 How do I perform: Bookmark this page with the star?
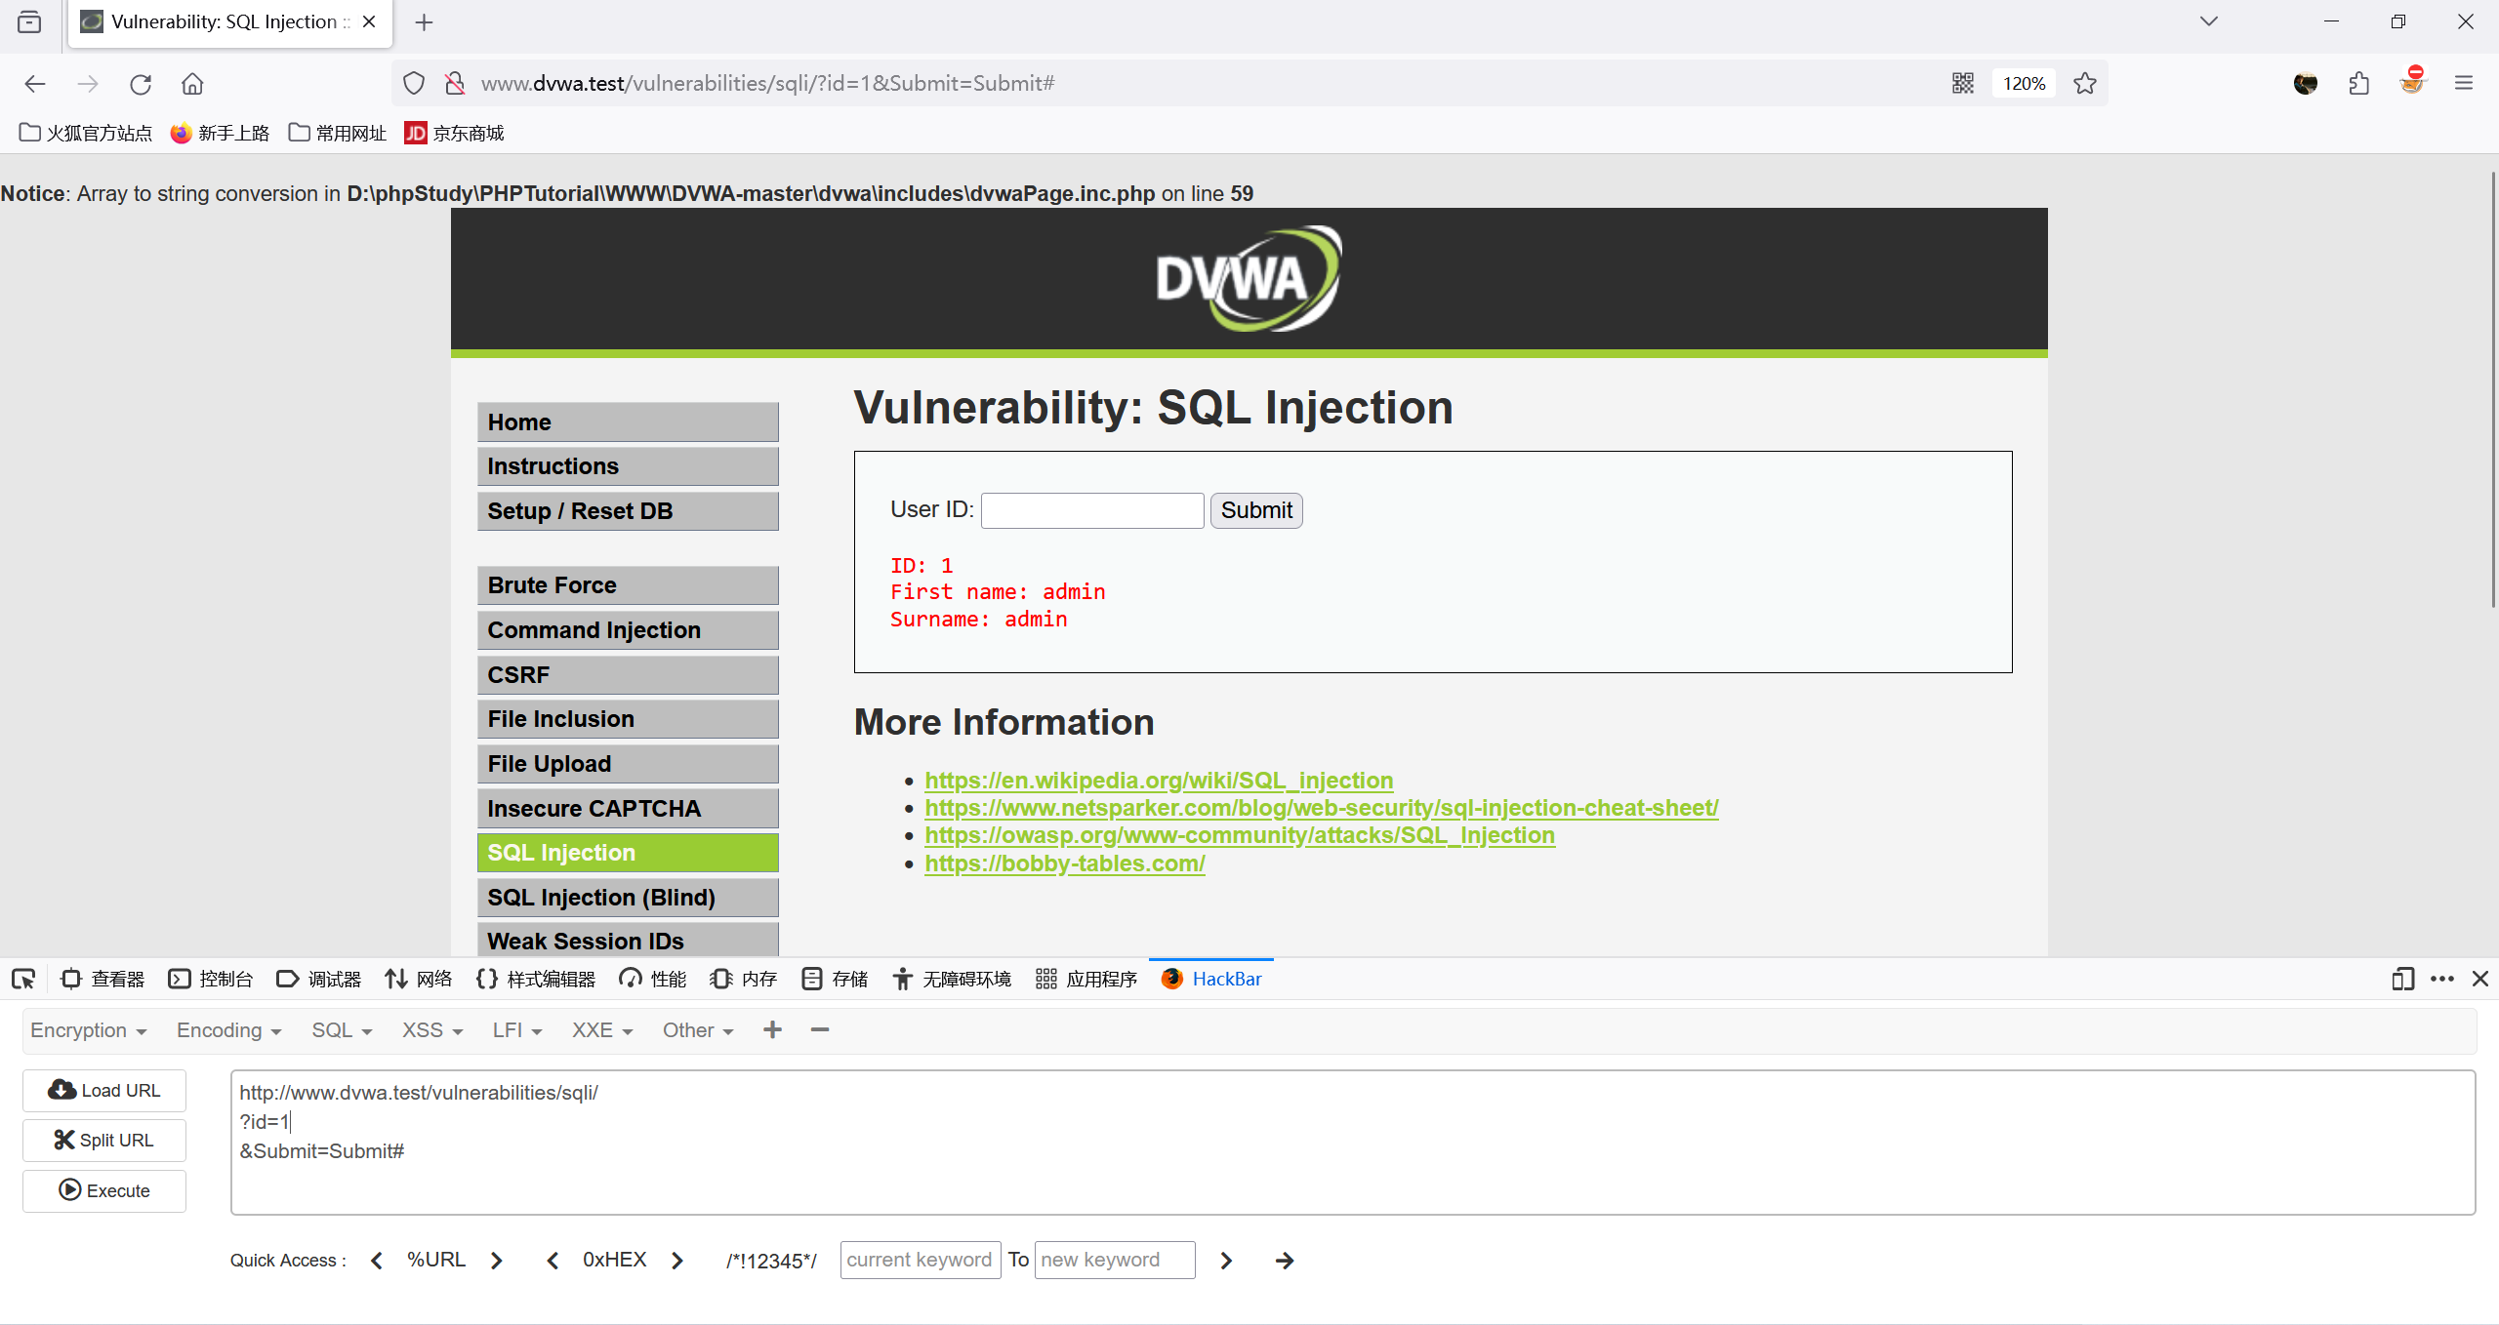tap(2085, 84)
